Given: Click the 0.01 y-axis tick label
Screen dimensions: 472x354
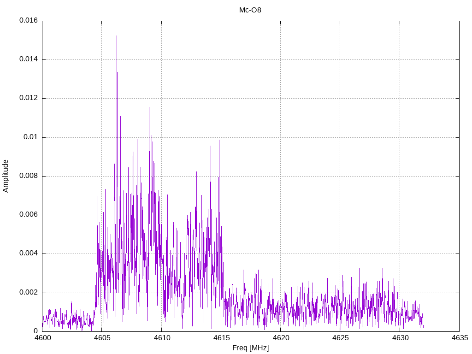Looking at the screenshot, I should point(30,137).
